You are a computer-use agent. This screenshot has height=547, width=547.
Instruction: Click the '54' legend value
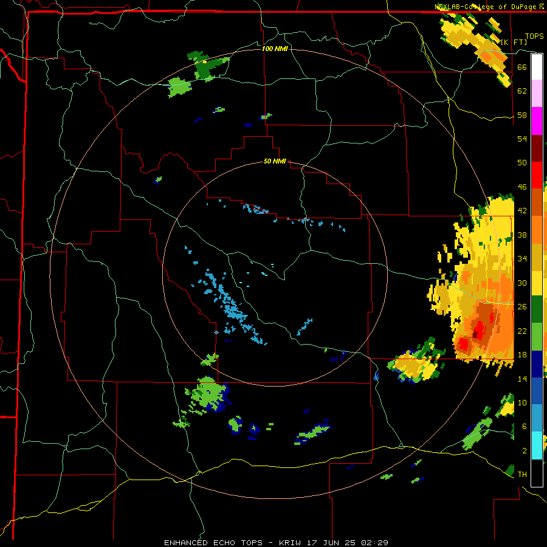click(x=522, y=139)
